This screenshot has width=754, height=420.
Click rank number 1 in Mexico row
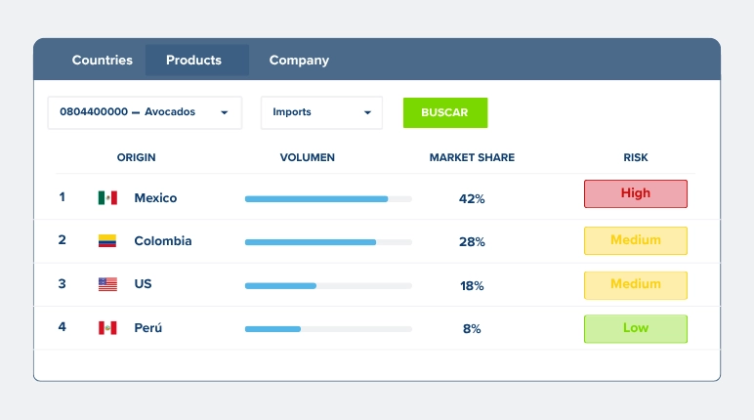click(63, 196)
